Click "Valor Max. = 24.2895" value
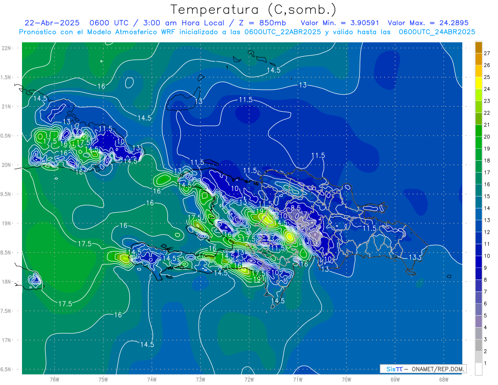This screenshot has height=385, width=498. (428, 23)
